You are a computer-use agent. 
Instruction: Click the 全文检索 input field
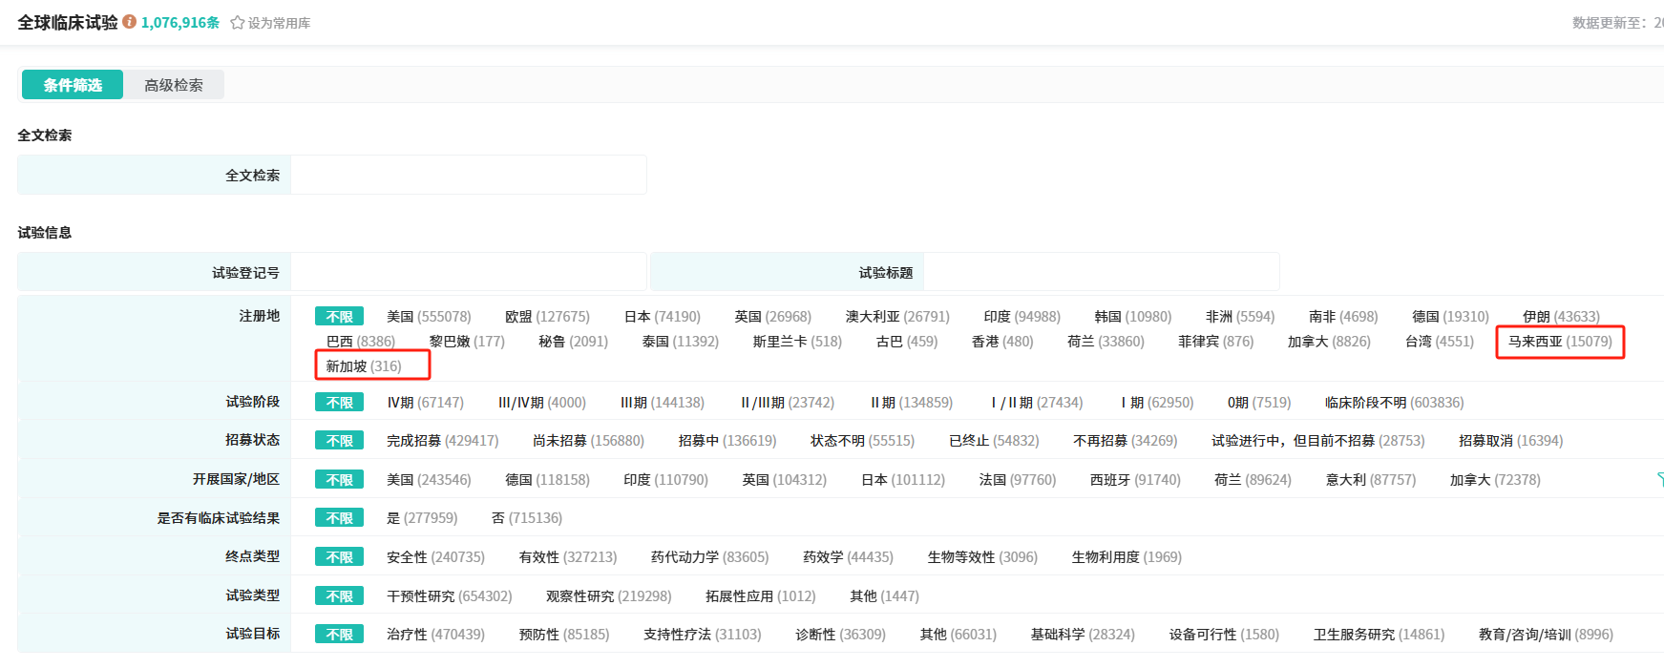469,176
